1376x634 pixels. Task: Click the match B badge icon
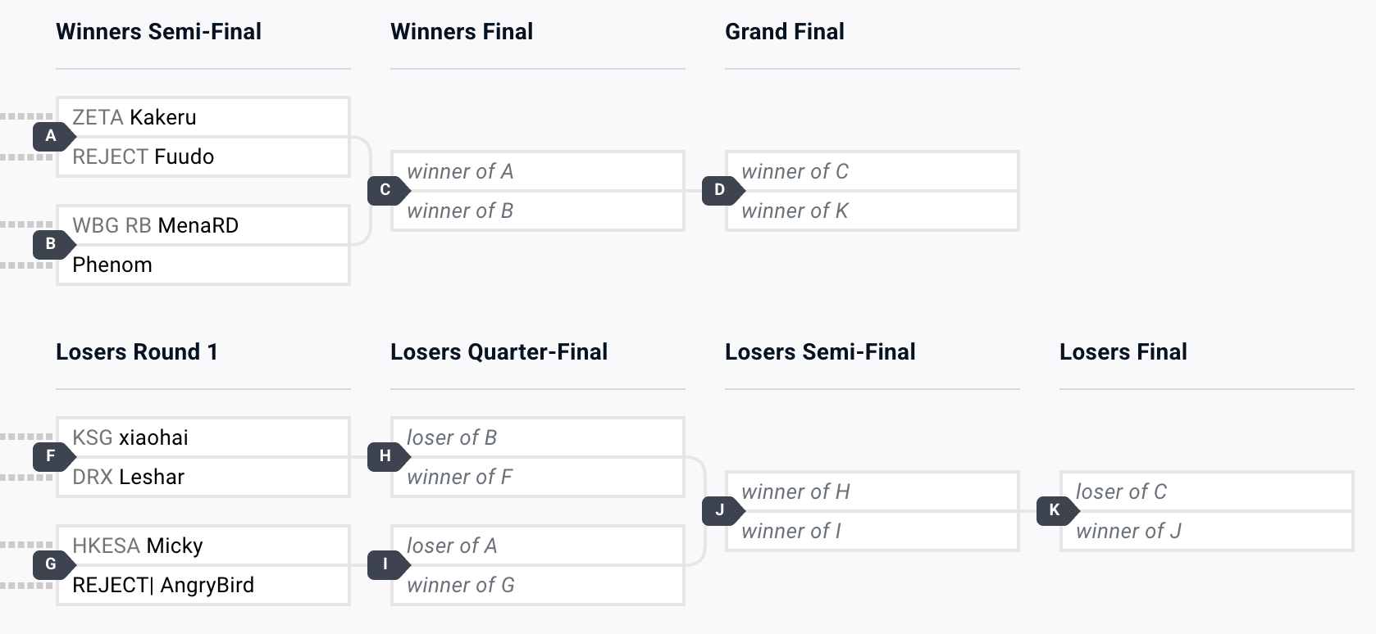coord(52,244)
